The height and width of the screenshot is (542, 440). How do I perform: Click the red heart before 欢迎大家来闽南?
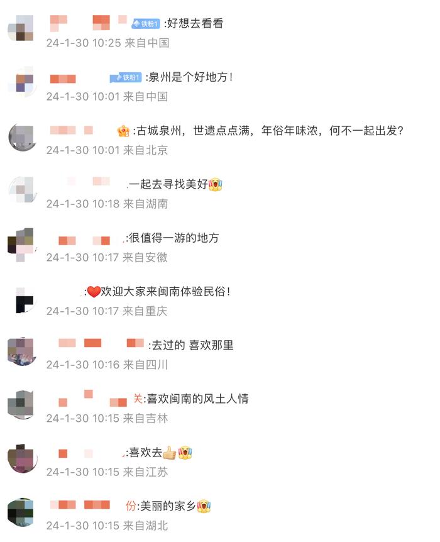click(94, 292)
